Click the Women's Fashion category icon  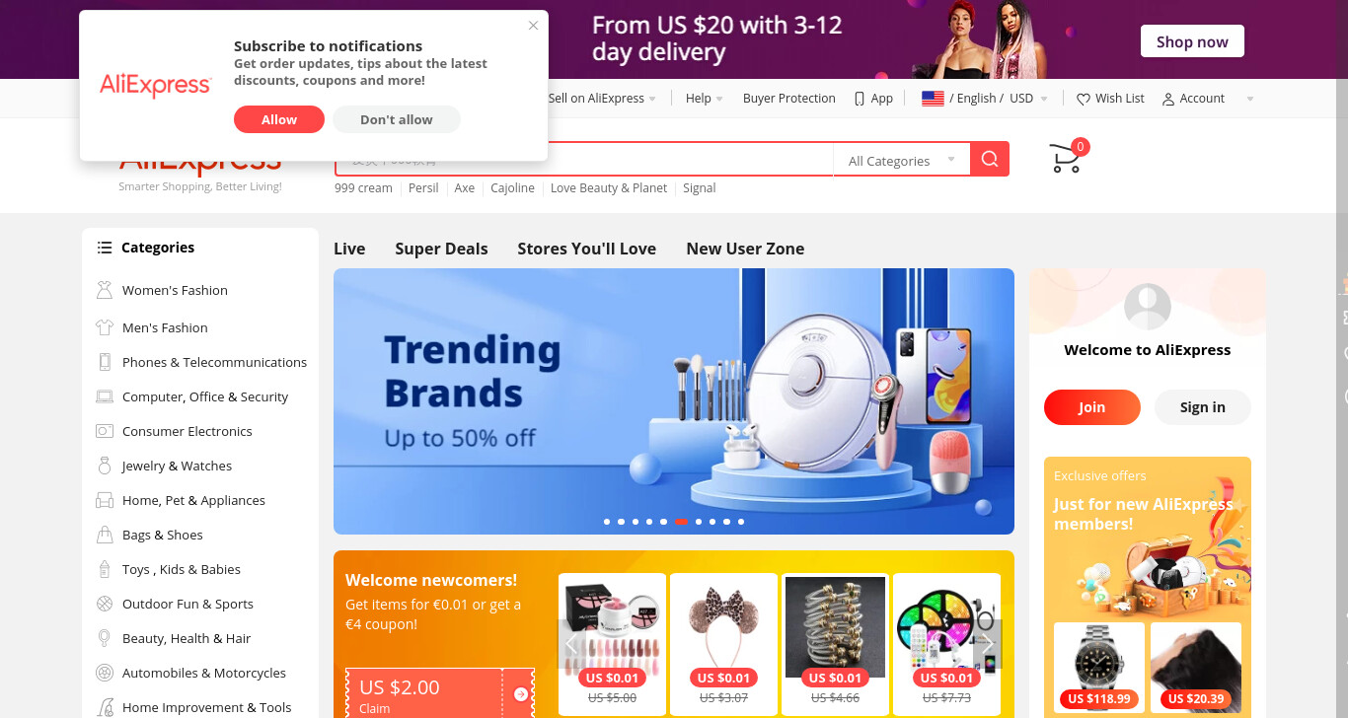click(105, 290)
